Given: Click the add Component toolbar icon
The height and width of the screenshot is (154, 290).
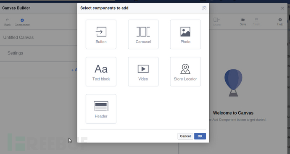Looking at the screenshot, I should (x=22, y=22).
